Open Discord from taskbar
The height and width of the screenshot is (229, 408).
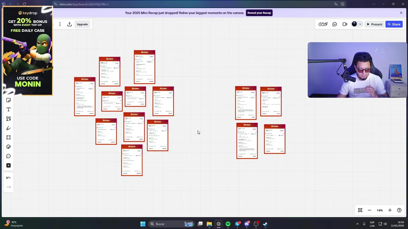[247, 224]
